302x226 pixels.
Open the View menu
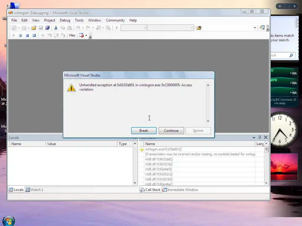pos(36,20)
